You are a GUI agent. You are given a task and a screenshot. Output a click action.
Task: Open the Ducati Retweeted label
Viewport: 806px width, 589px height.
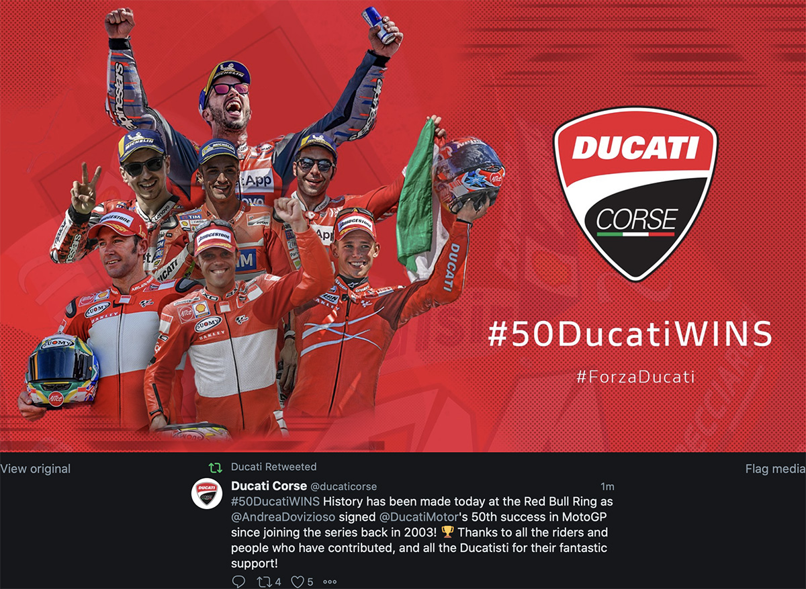point(273,467)
